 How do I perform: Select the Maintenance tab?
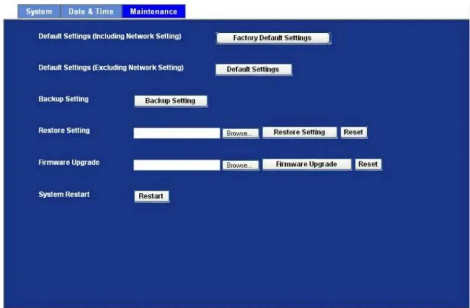(153, 12)
